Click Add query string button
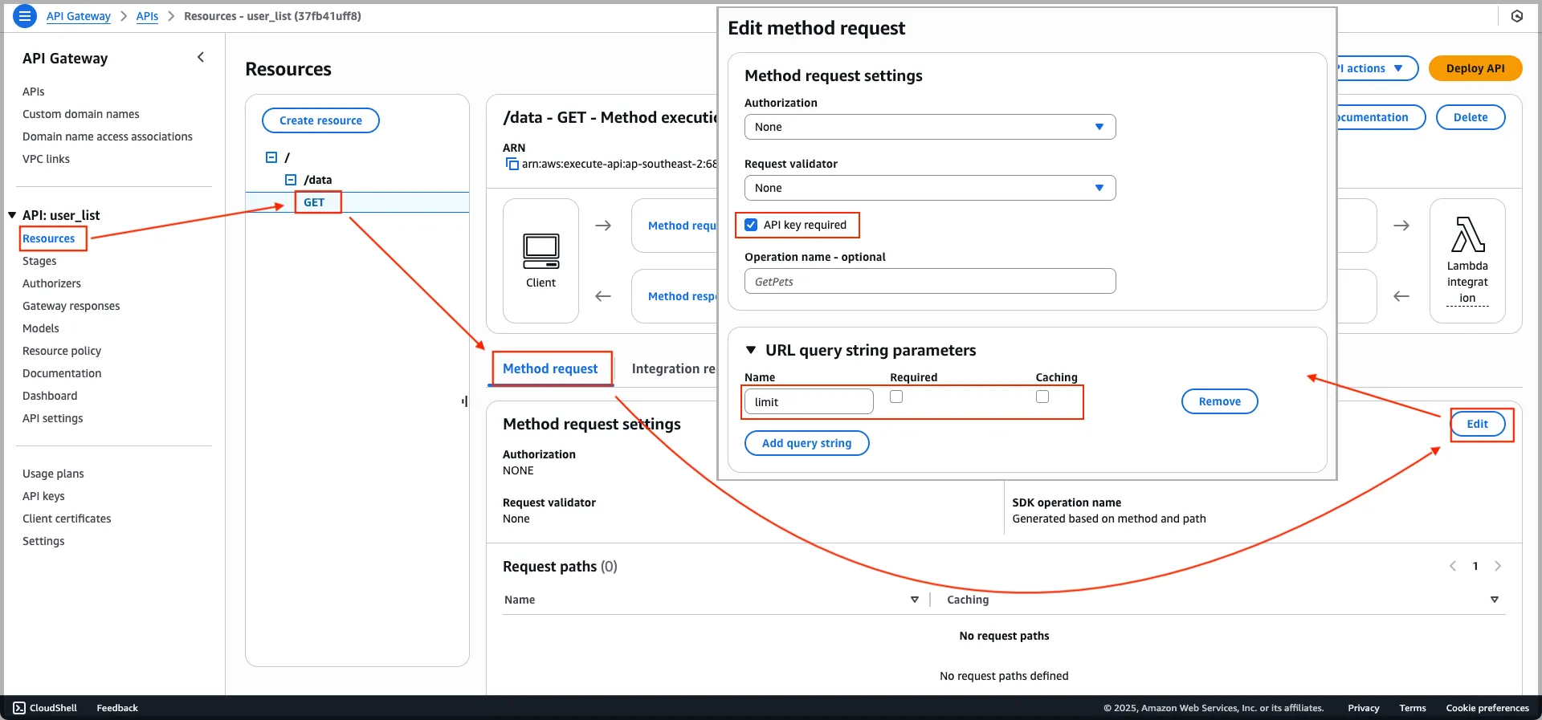 click(806, 443)
